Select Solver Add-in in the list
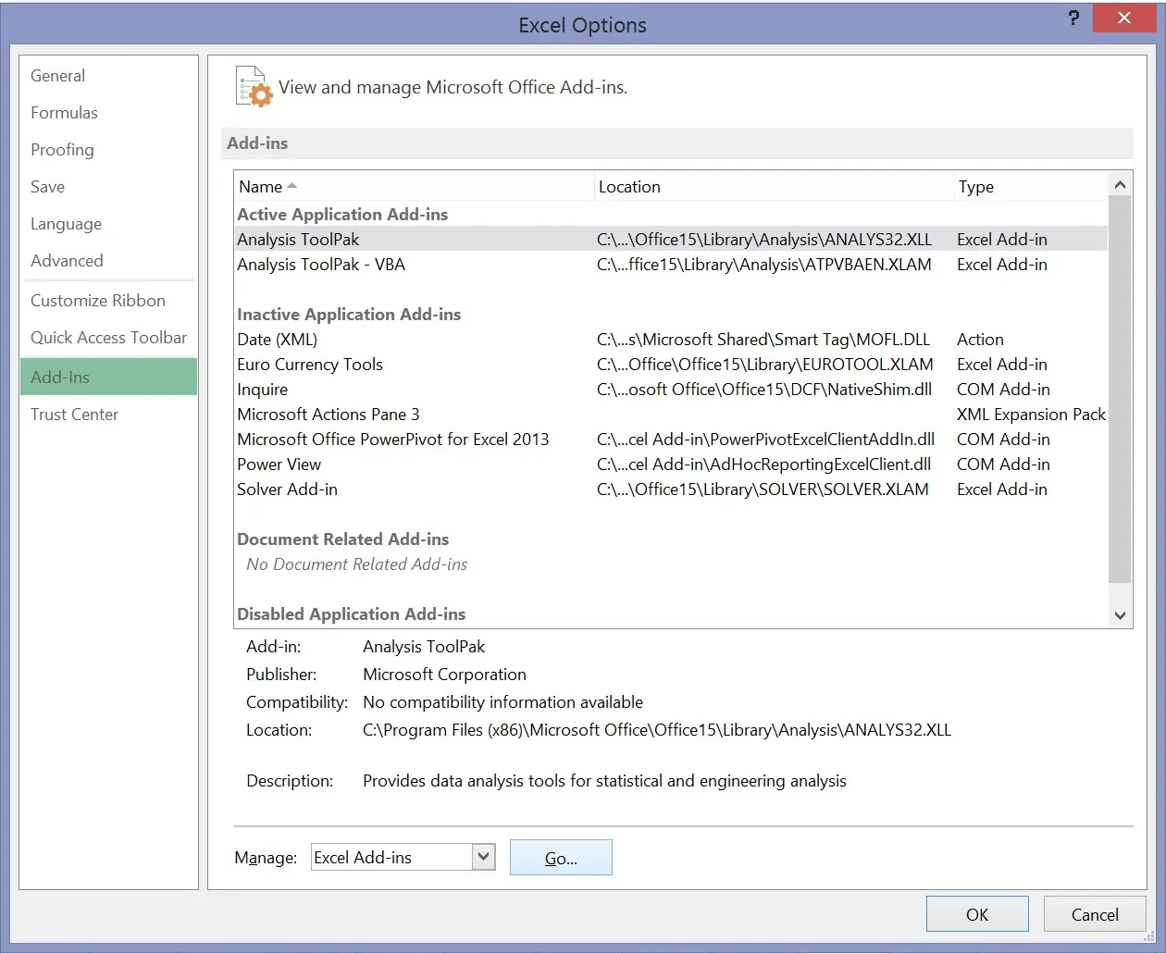Viewport: 1166px width, 954px height. [287, 489]
